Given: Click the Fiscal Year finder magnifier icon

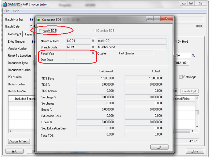Looking at the screenshot, I should [x=93, y=53].
